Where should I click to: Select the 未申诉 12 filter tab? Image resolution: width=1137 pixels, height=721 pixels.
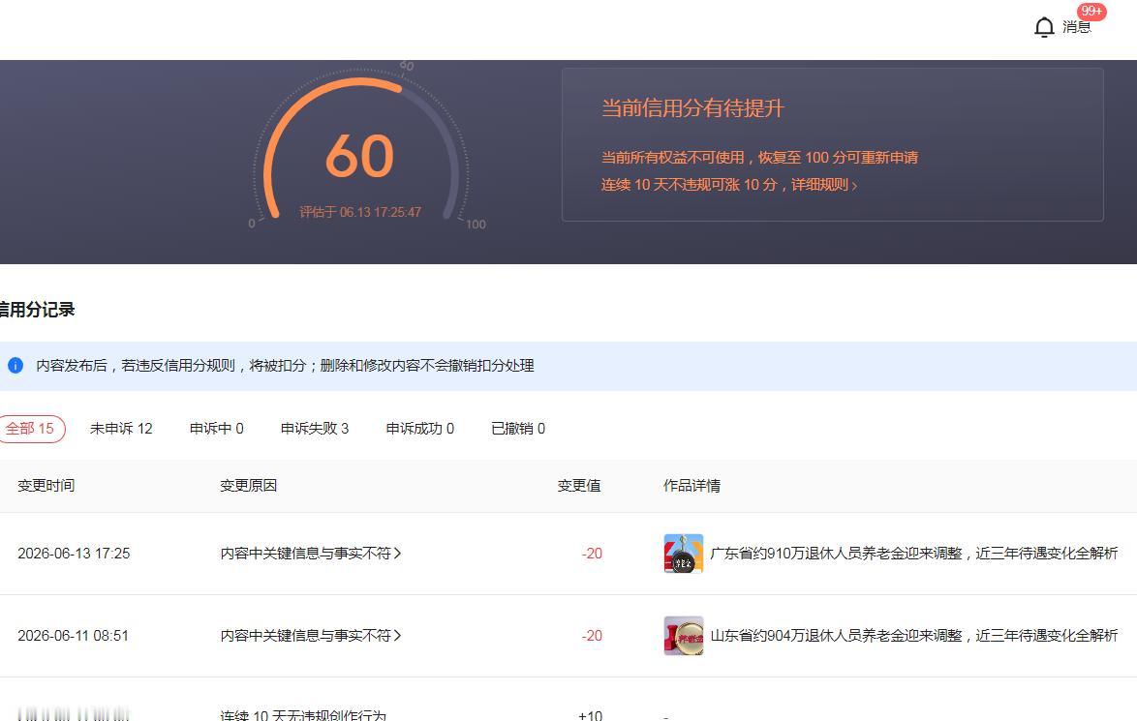coord(121,429)
